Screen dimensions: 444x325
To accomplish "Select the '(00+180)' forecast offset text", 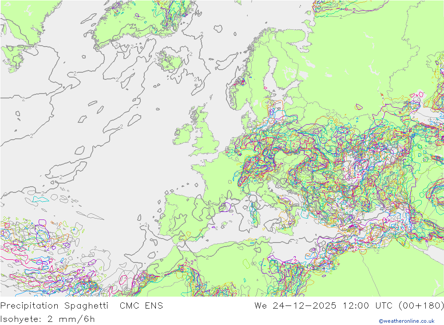I will pos(421,306).
